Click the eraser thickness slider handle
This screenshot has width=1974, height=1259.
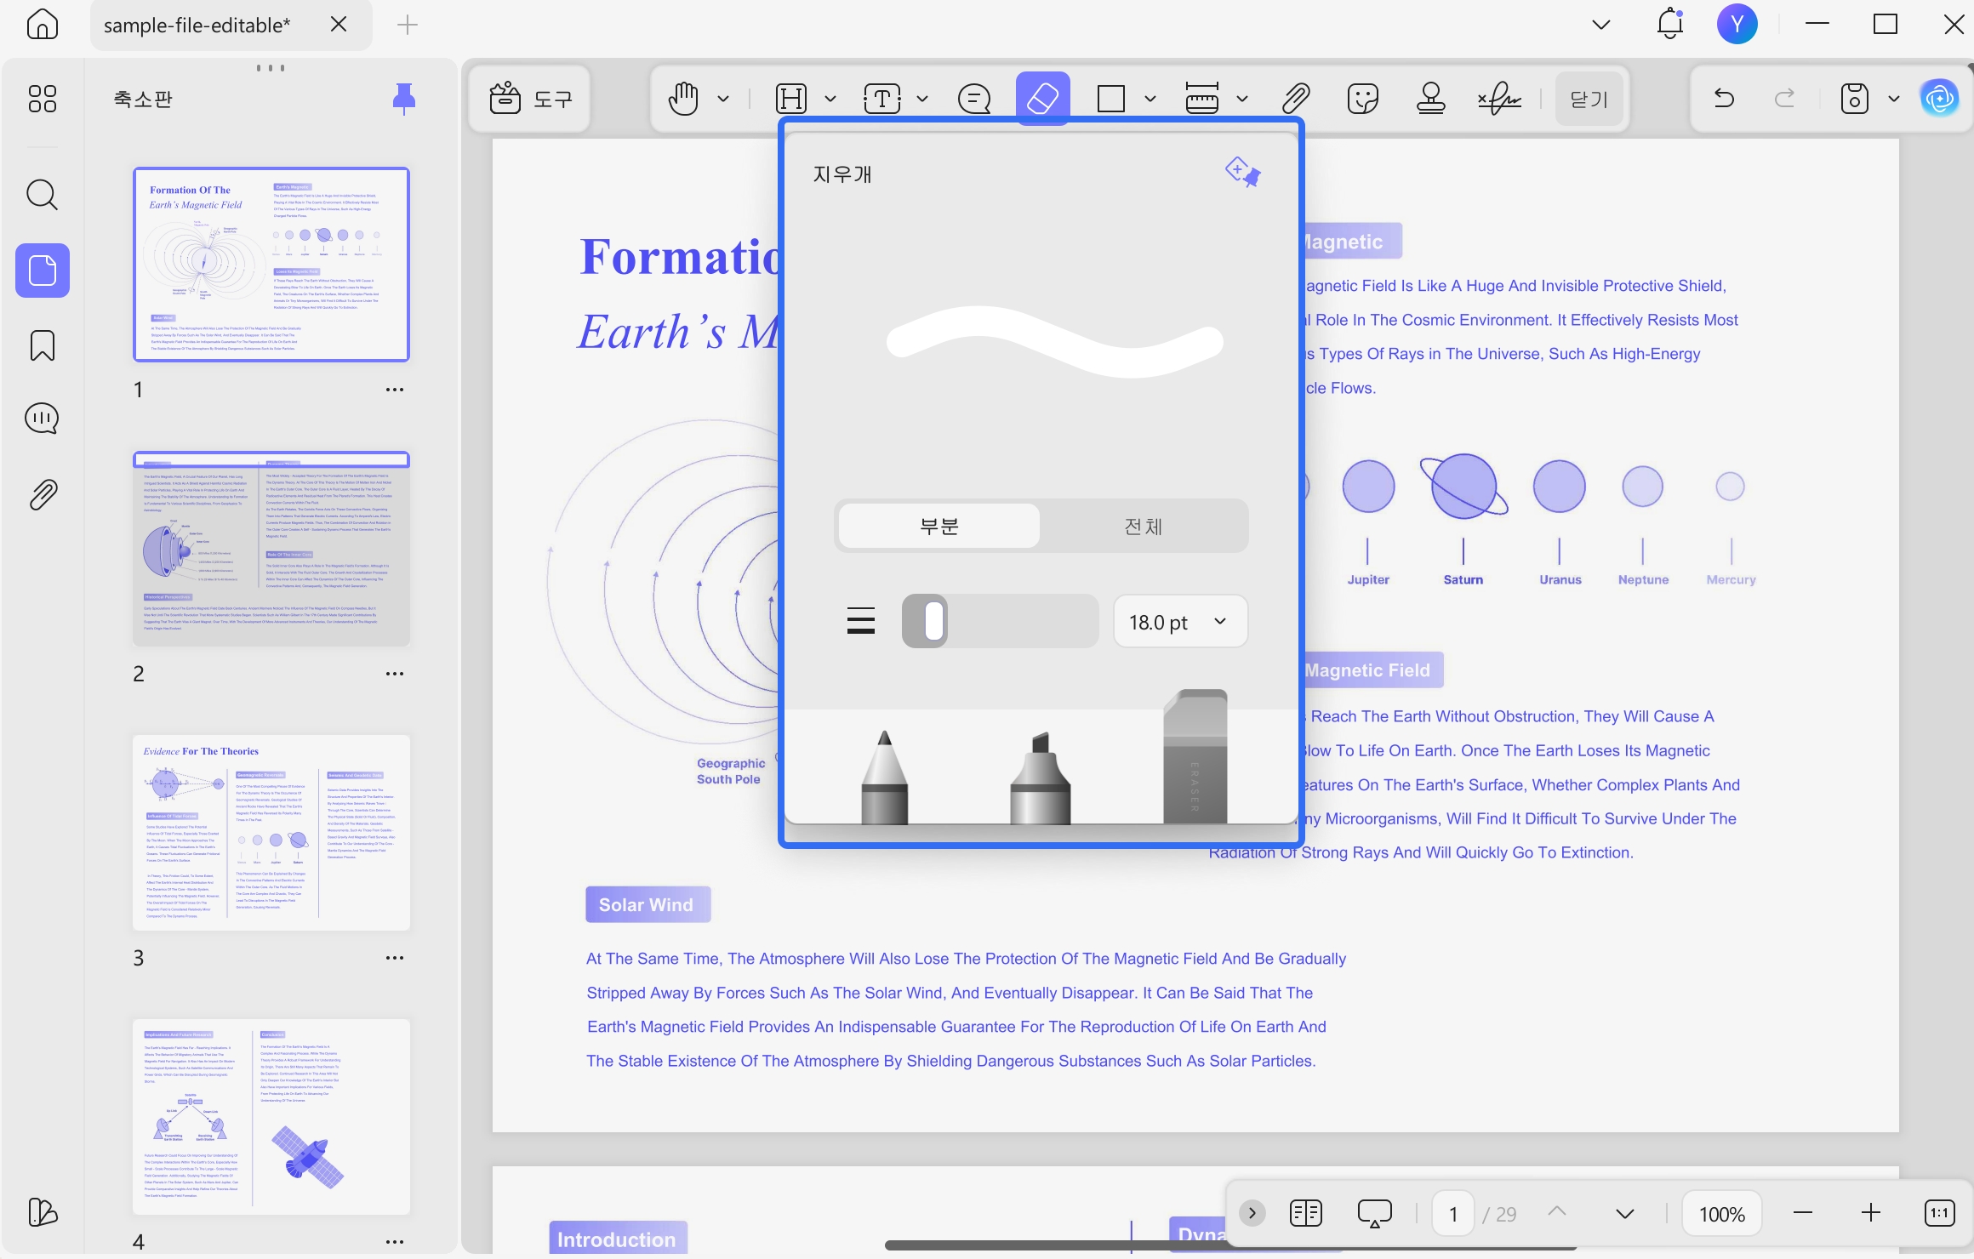[x=933, y=621]
